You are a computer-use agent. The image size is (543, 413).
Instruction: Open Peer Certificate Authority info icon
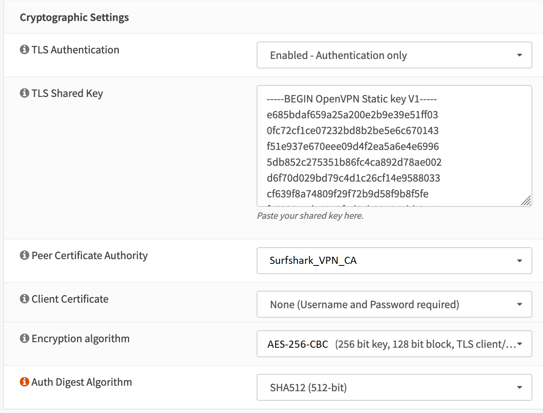click(x=25, y=256)
